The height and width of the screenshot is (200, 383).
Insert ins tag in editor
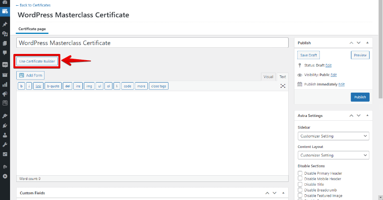click(78, 86)
